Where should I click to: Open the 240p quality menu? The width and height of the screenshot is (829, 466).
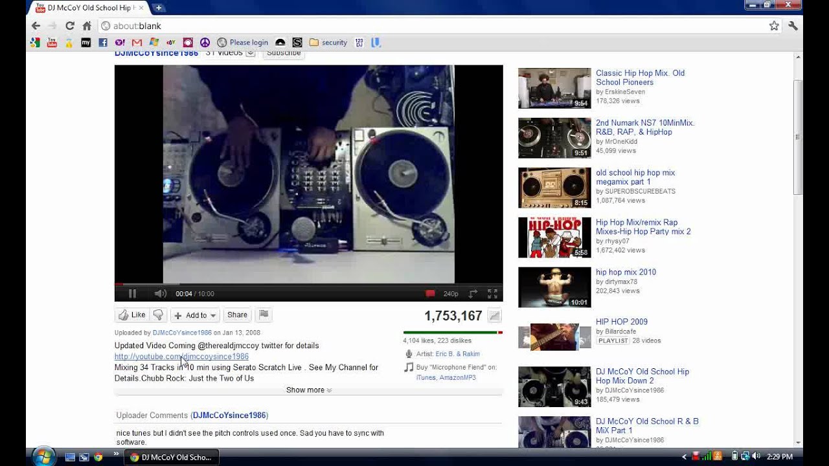[x=451, y=294]
